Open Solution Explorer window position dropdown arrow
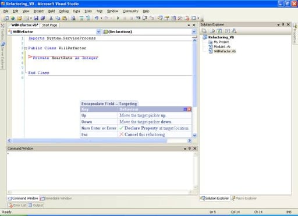Viewport: 298px width, 216px height. point(278,24)
